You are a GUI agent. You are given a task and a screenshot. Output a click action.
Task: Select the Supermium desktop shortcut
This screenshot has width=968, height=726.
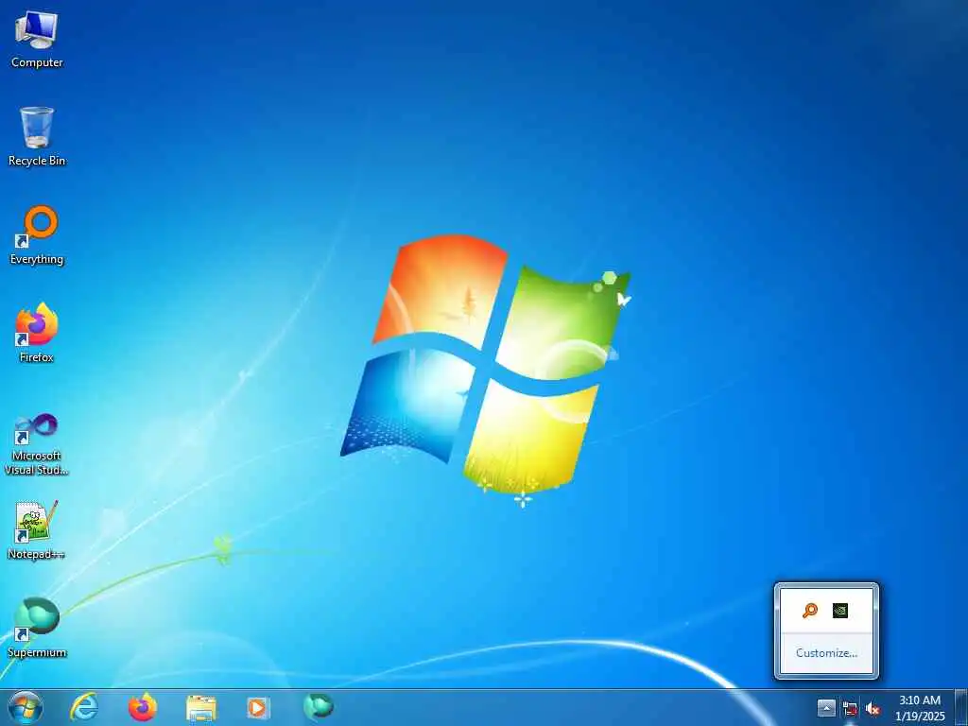[x=37, y=628]
